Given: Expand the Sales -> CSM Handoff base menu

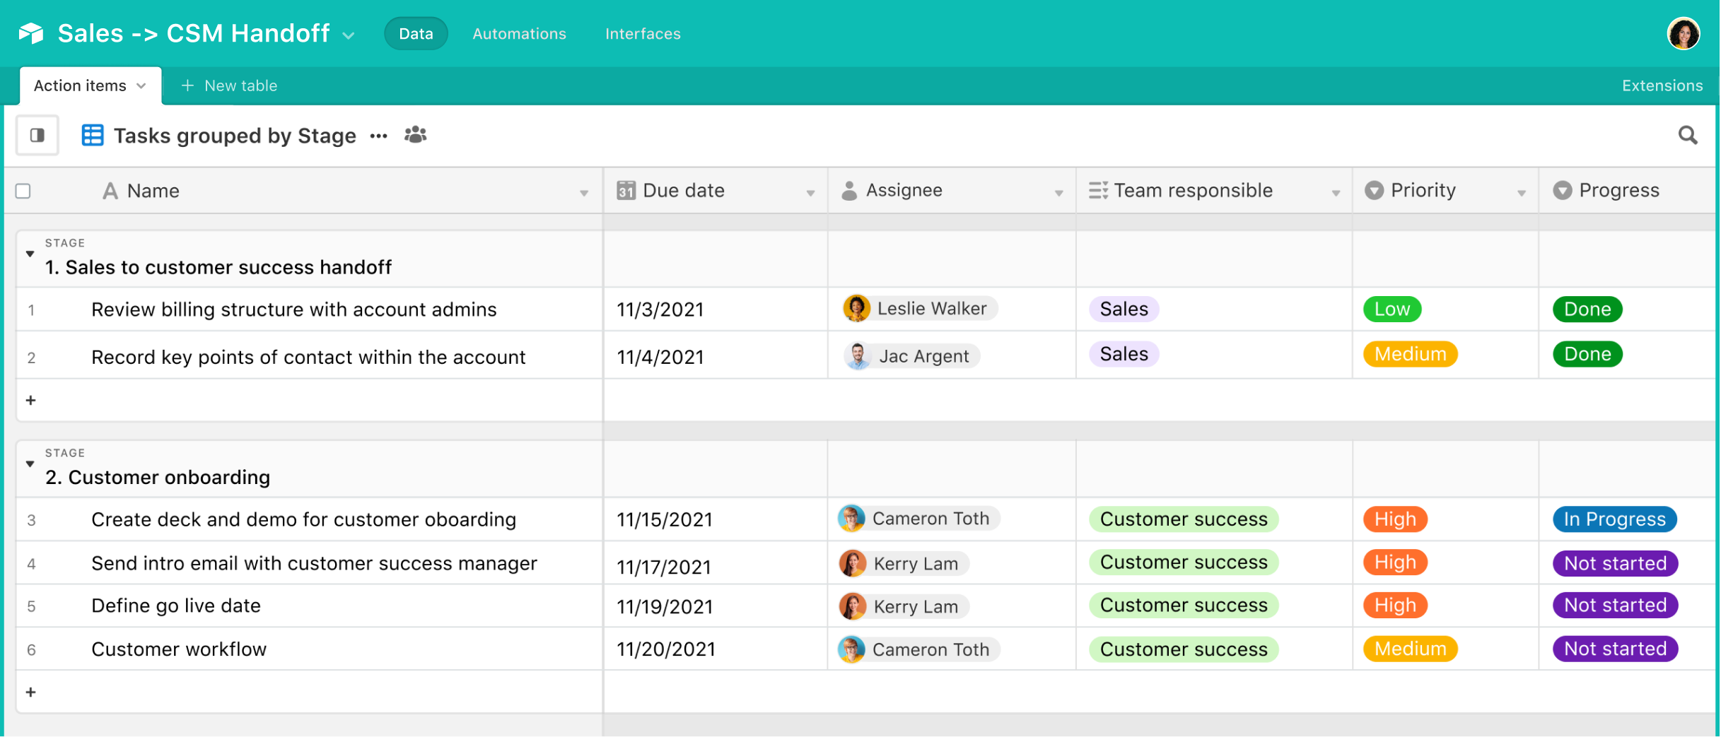Looking at the screenshot, I should [349, 35].
